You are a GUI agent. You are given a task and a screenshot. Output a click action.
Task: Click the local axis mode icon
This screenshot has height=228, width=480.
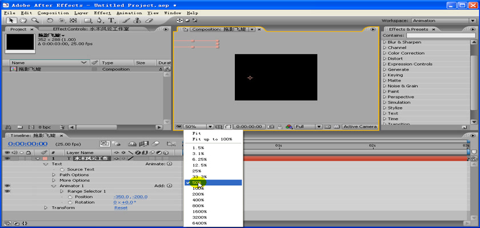click(x=179, y=21)
